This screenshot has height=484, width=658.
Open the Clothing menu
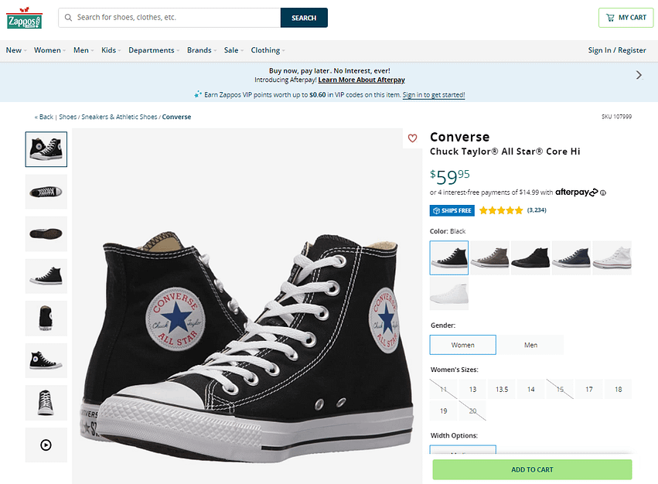(267, 50)
